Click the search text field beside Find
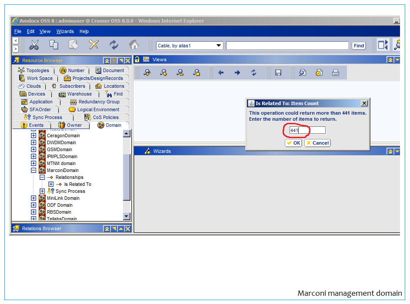410x304 pixels. coord(288,46)
